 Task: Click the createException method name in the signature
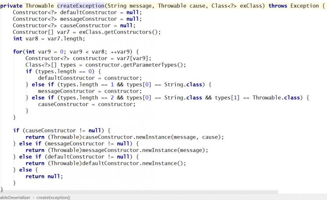[x=80, y=6]
